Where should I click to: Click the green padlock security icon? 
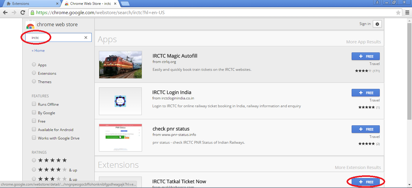[x=32, y=13]
